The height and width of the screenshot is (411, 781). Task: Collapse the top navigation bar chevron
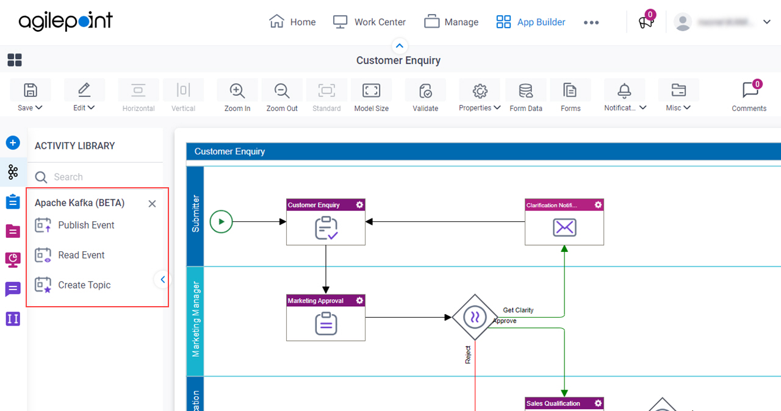click(x=399, y=46)
